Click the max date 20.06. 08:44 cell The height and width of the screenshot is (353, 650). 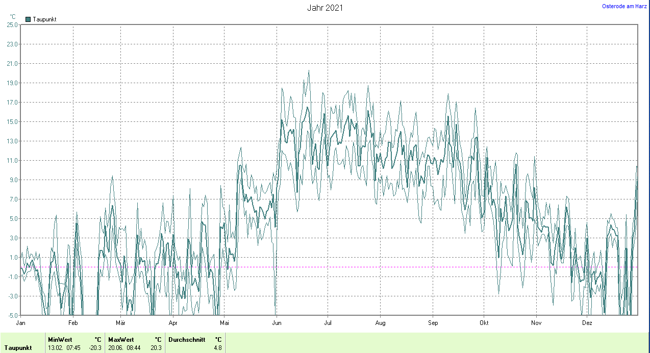click(x=124, y=348)
